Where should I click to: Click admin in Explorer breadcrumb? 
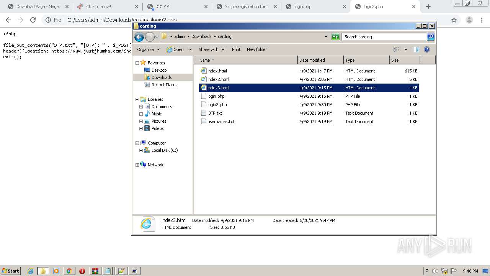(180, 37)
